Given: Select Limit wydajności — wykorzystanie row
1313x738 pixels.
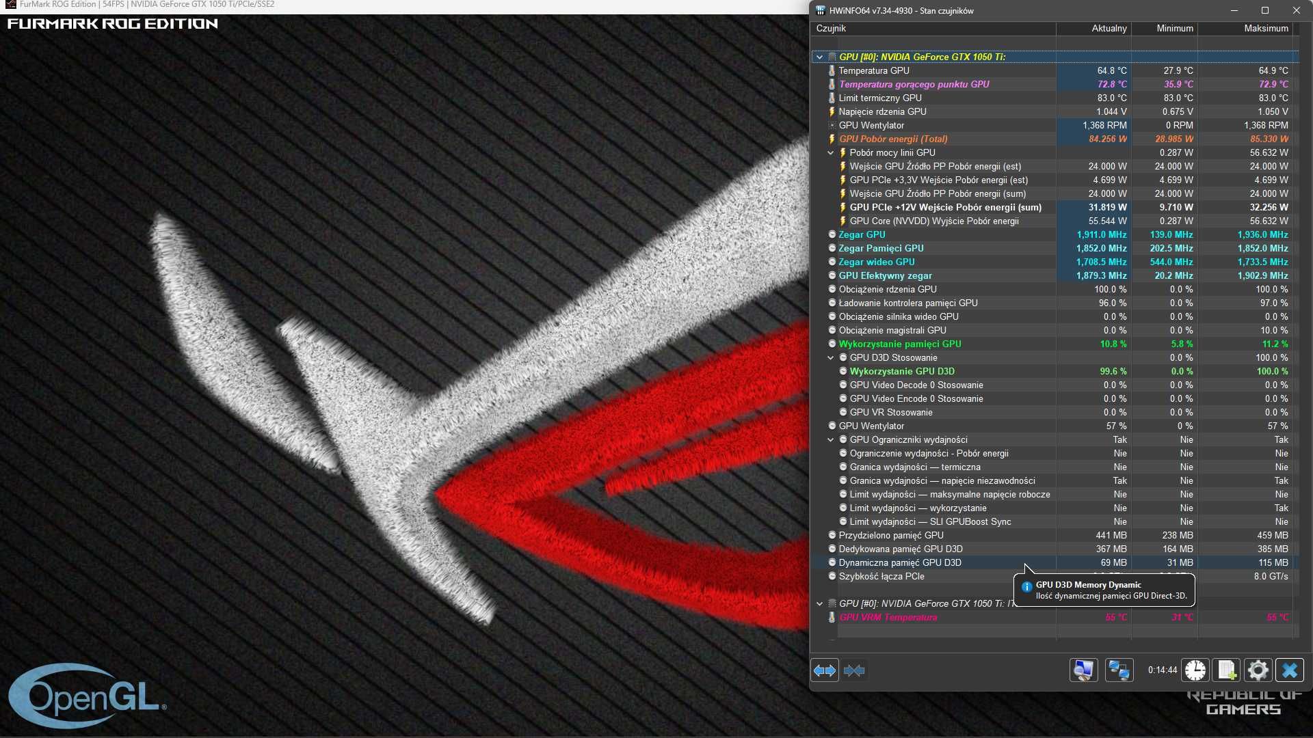Looking at the screenshot, I should [x=1055, y=508].
